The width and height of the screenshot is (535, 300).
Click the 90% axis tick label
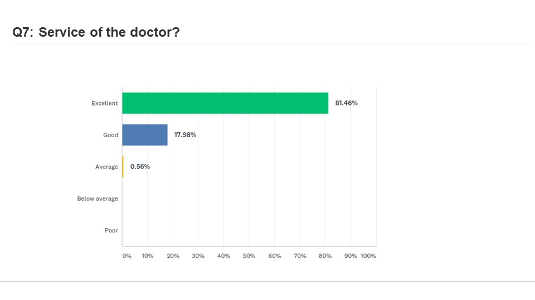(351, 256)
